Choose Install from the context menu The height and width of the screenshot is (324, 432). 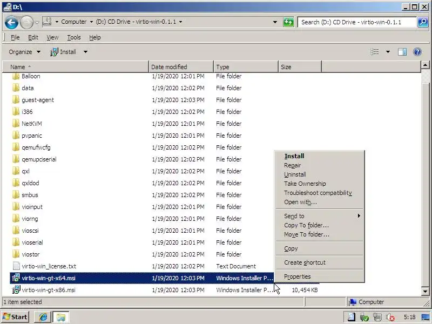320,156
